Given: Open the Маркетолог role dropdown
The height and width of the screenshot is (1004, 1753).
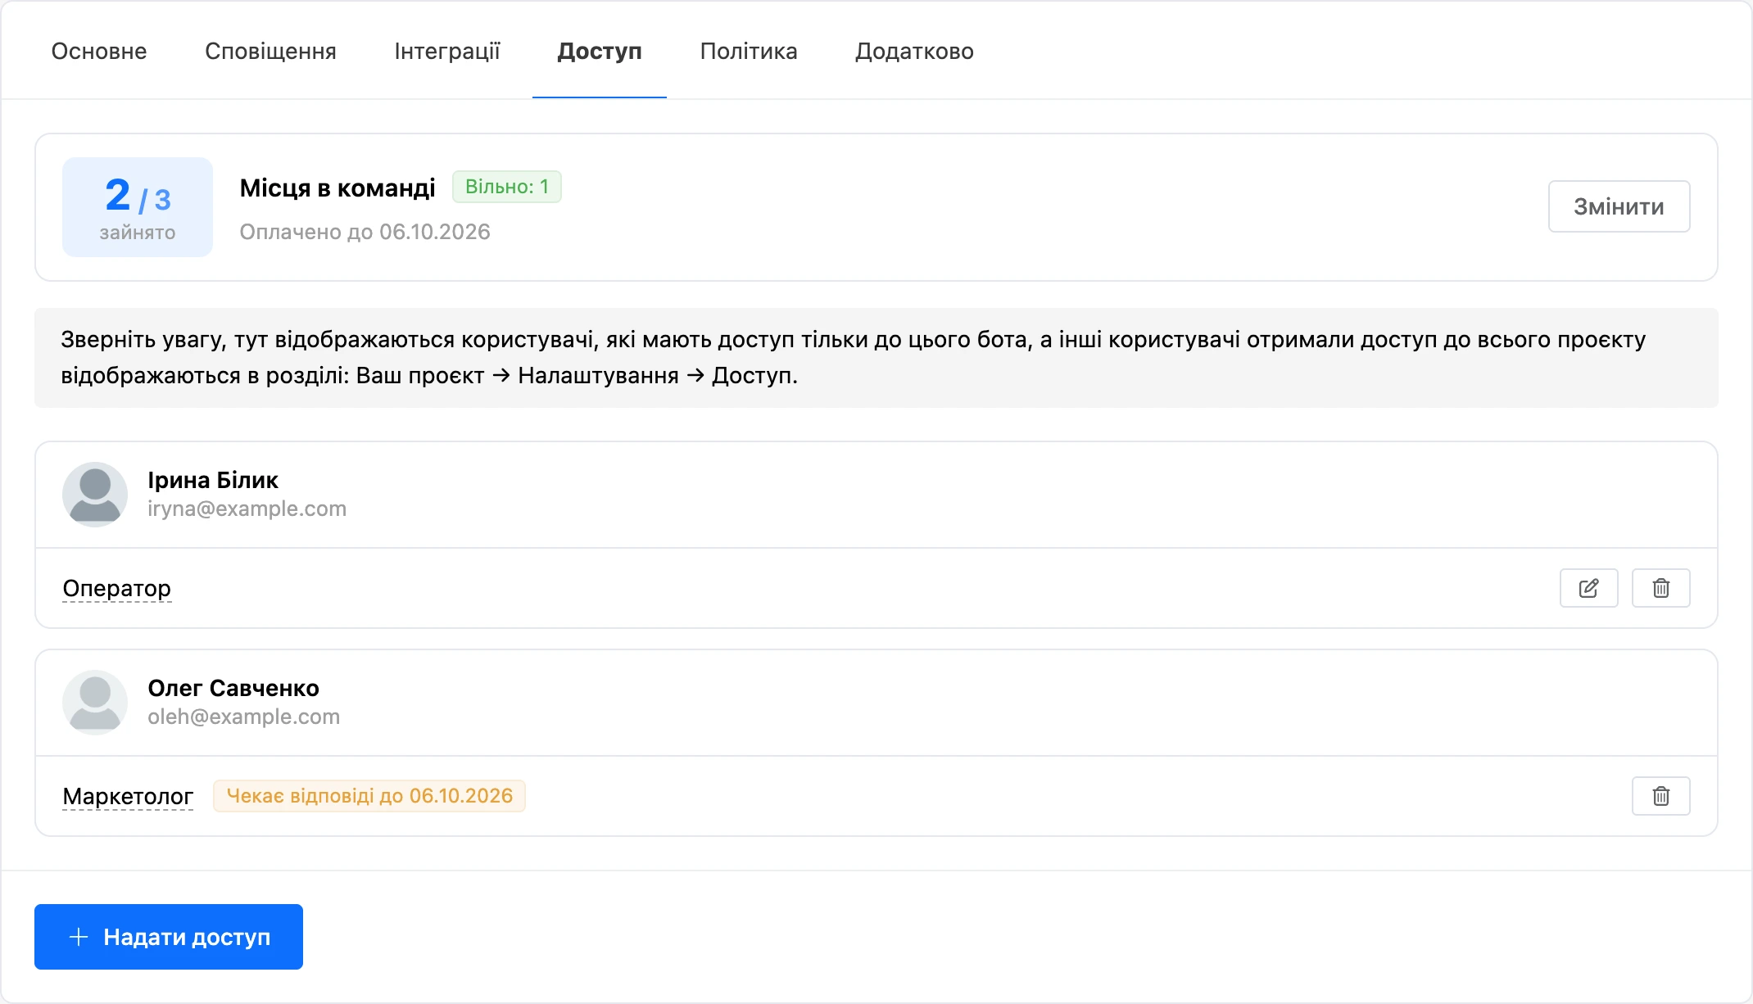Looking at the screenshot, I should click(128, 796).
